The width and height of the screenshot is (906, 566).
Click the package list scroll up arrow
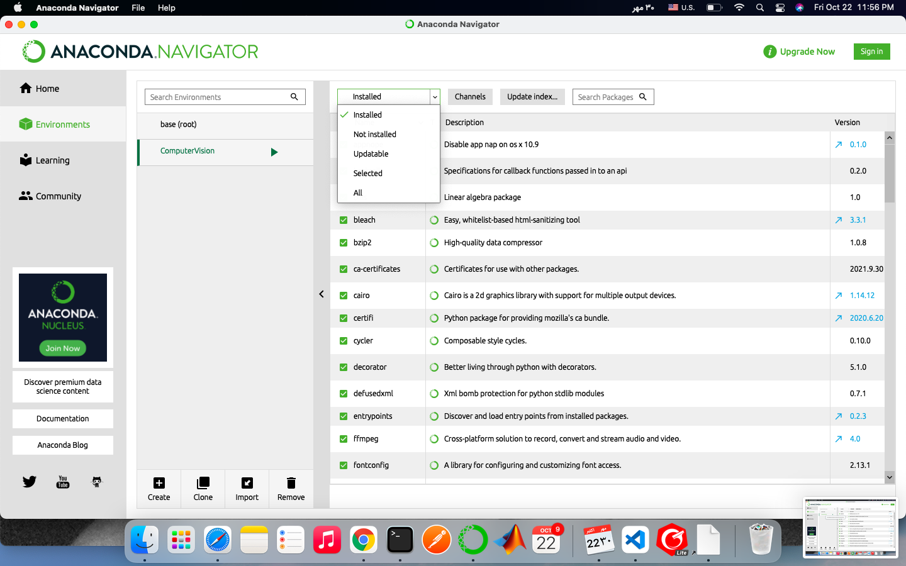pyautogui.click(x=890, y=137)
